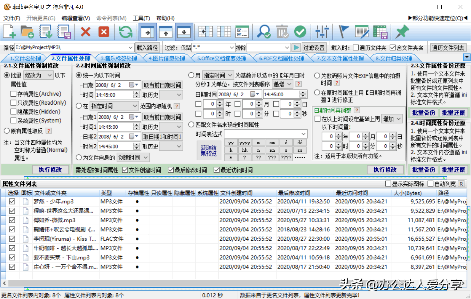The width and height of the screenshot is (471, 299).
Task: Click the green checkmark circle icon
Action: pyautogui.click(x=300, y=32)
